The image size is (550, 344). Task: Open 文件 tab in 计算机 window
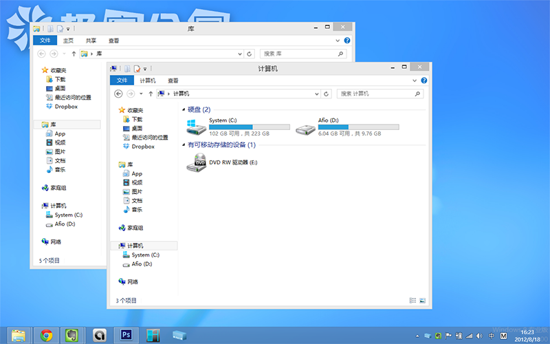122,80
